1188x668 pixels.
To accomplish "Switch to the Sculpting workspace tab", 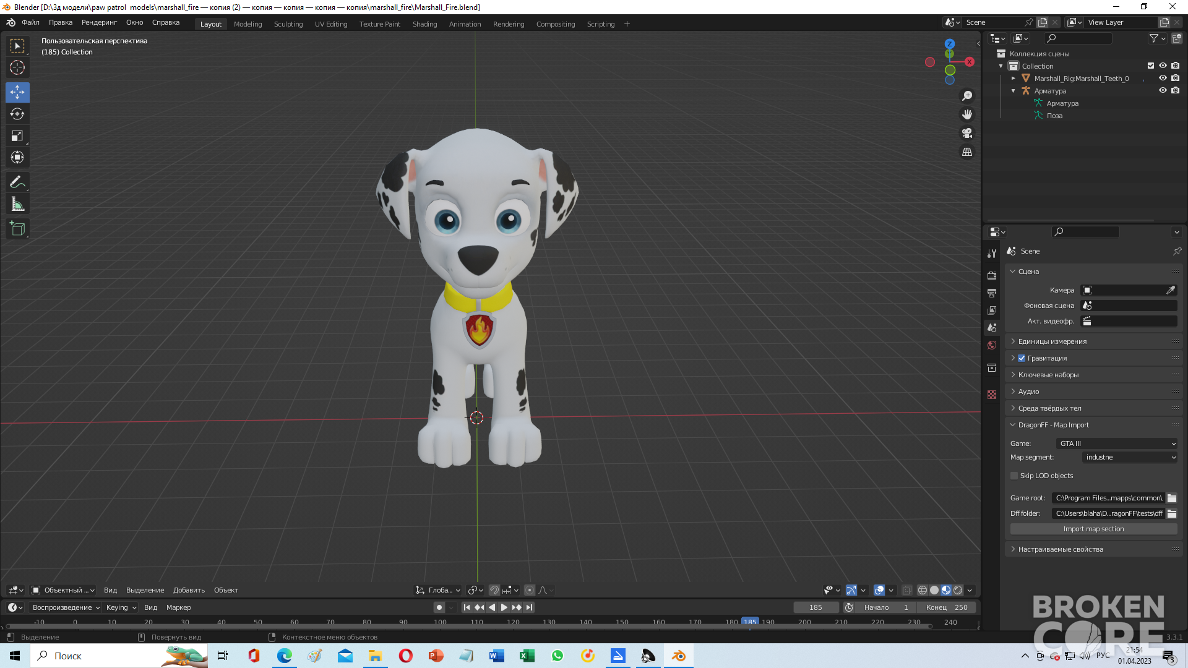I will (288, 24).
